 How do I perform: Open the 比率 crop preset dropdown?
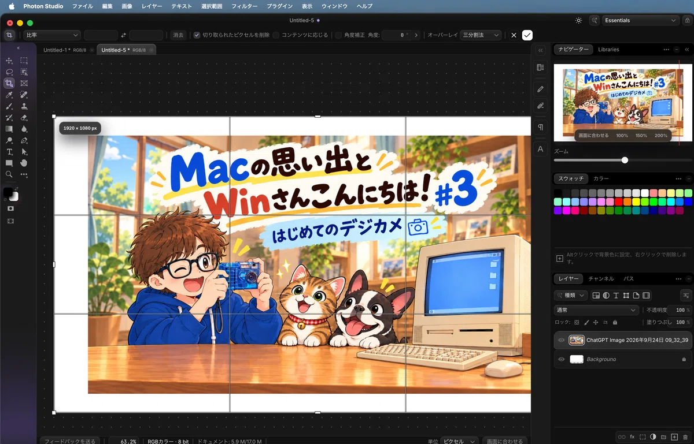click(x=51, y=35)
